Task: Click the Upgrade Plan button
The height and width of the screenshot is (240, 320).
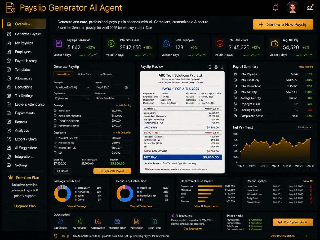Action: [x=25, y=206]
